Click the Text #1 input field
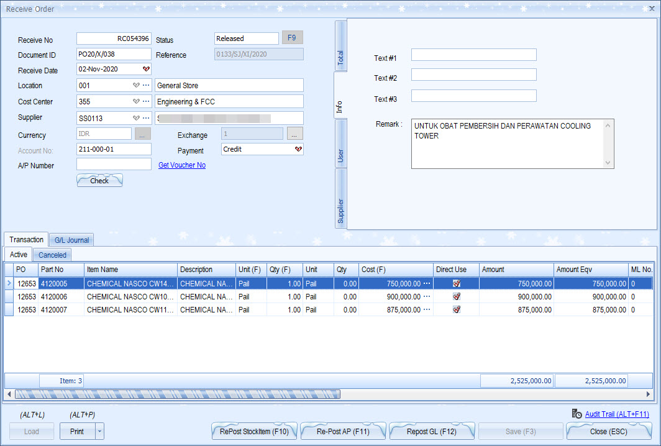Image resolution: width=661 pixels, height=446 pixels. pos(473,55)
